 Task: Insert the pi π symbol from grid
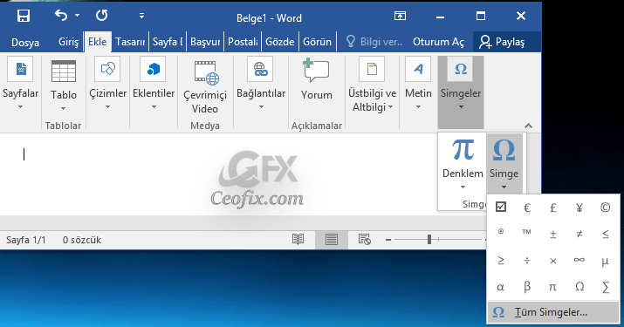point(553,287)
